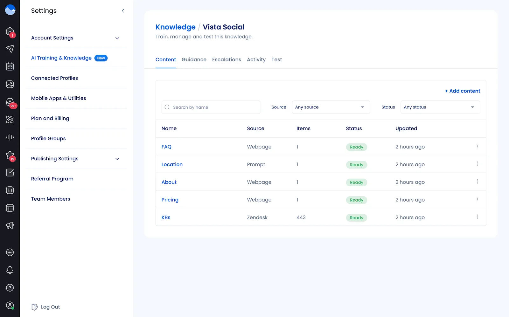Expand the Account Settings section
Image resolution: width=509 pixels, height=317 pixels.
point(117,38)
